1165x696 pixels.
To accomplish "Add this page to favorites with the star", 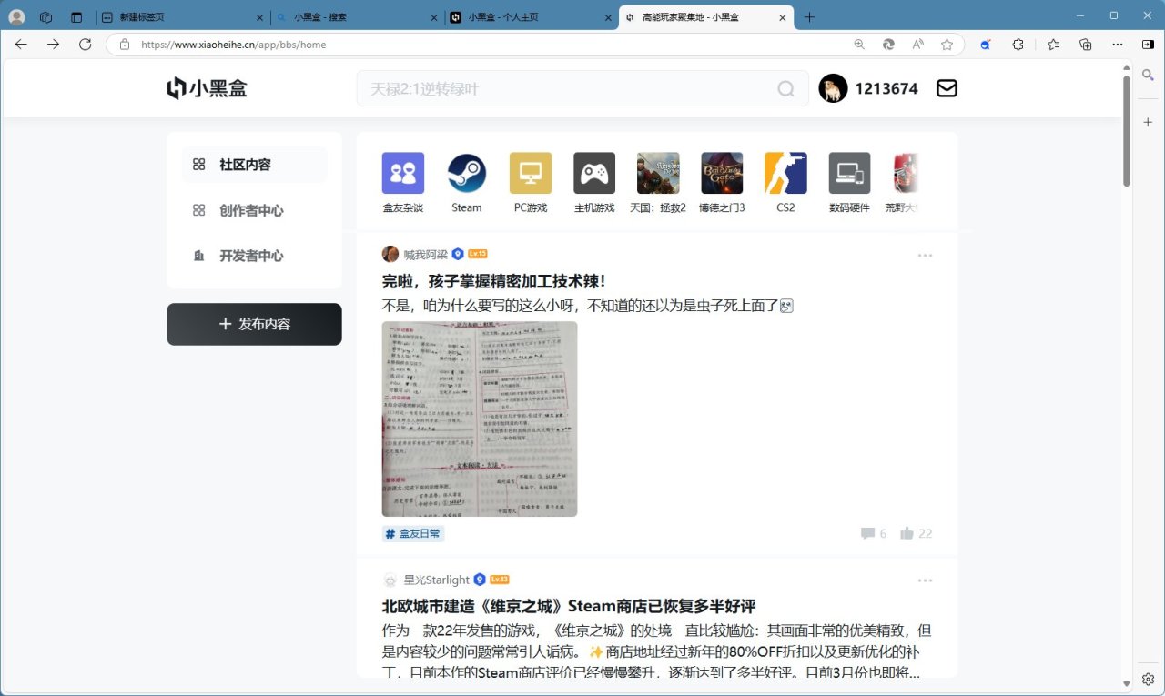I will tap(947, 44).
